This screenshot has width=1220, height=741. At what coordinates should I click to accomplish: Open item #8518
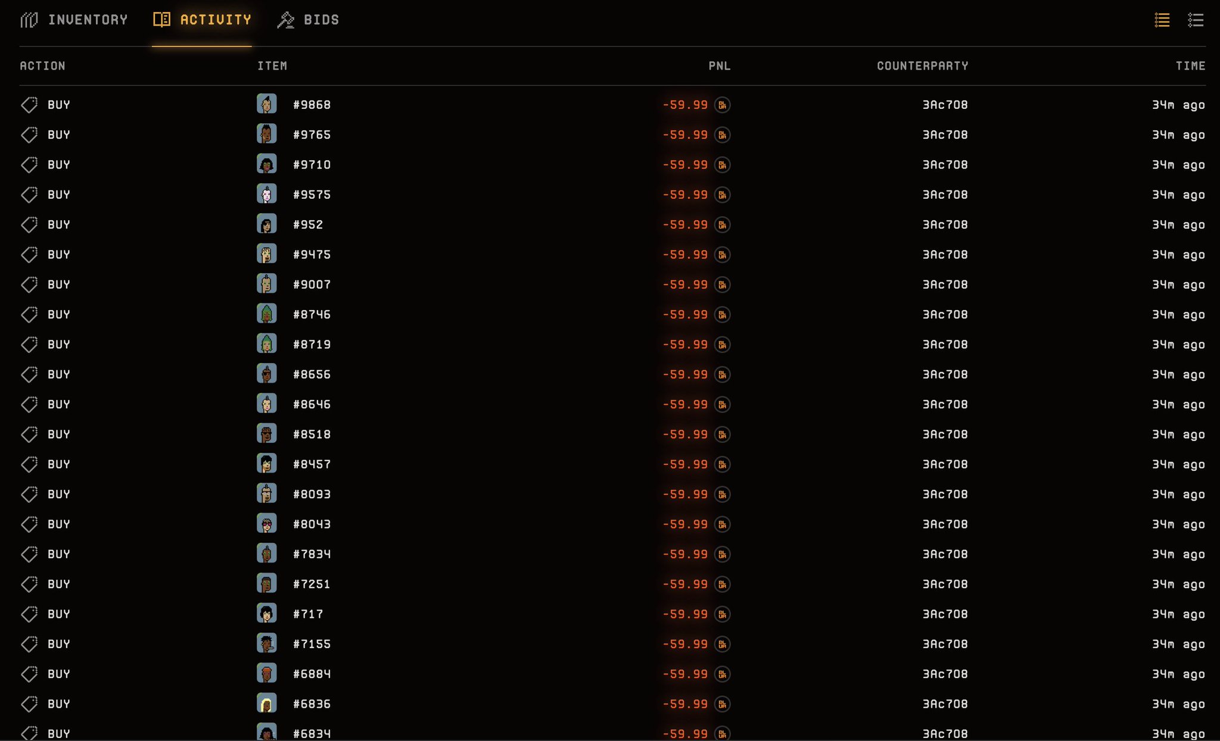point(312,434)
